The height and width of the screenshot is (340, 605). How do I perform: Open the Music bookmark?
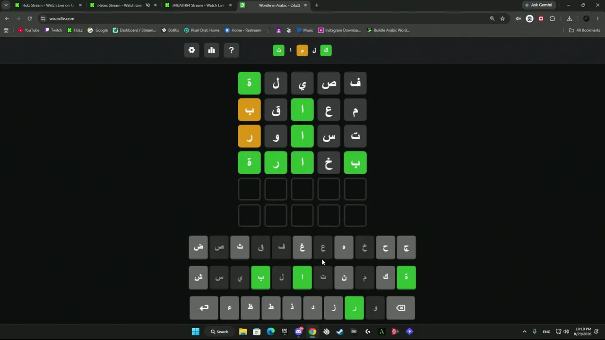coord(305,30)
